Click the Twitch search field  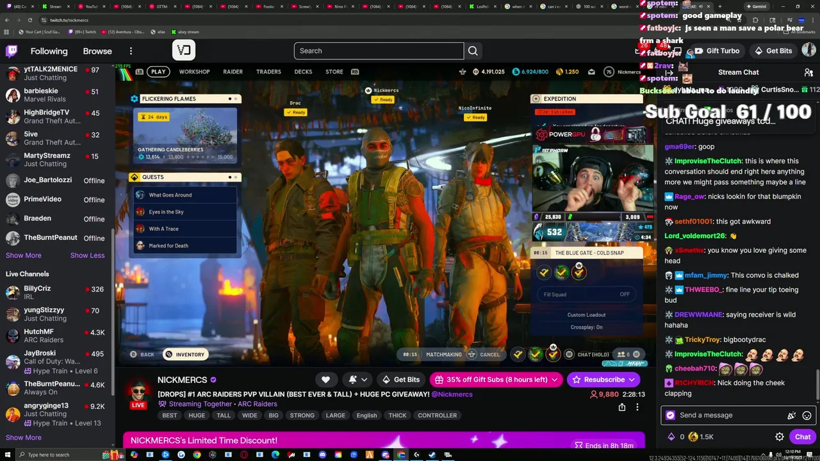[379, 51]
